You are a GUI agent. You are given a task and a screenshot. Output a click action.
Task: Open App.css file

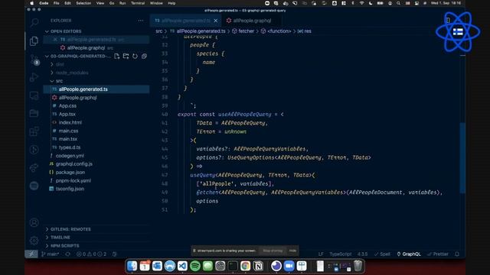[67, 106]
